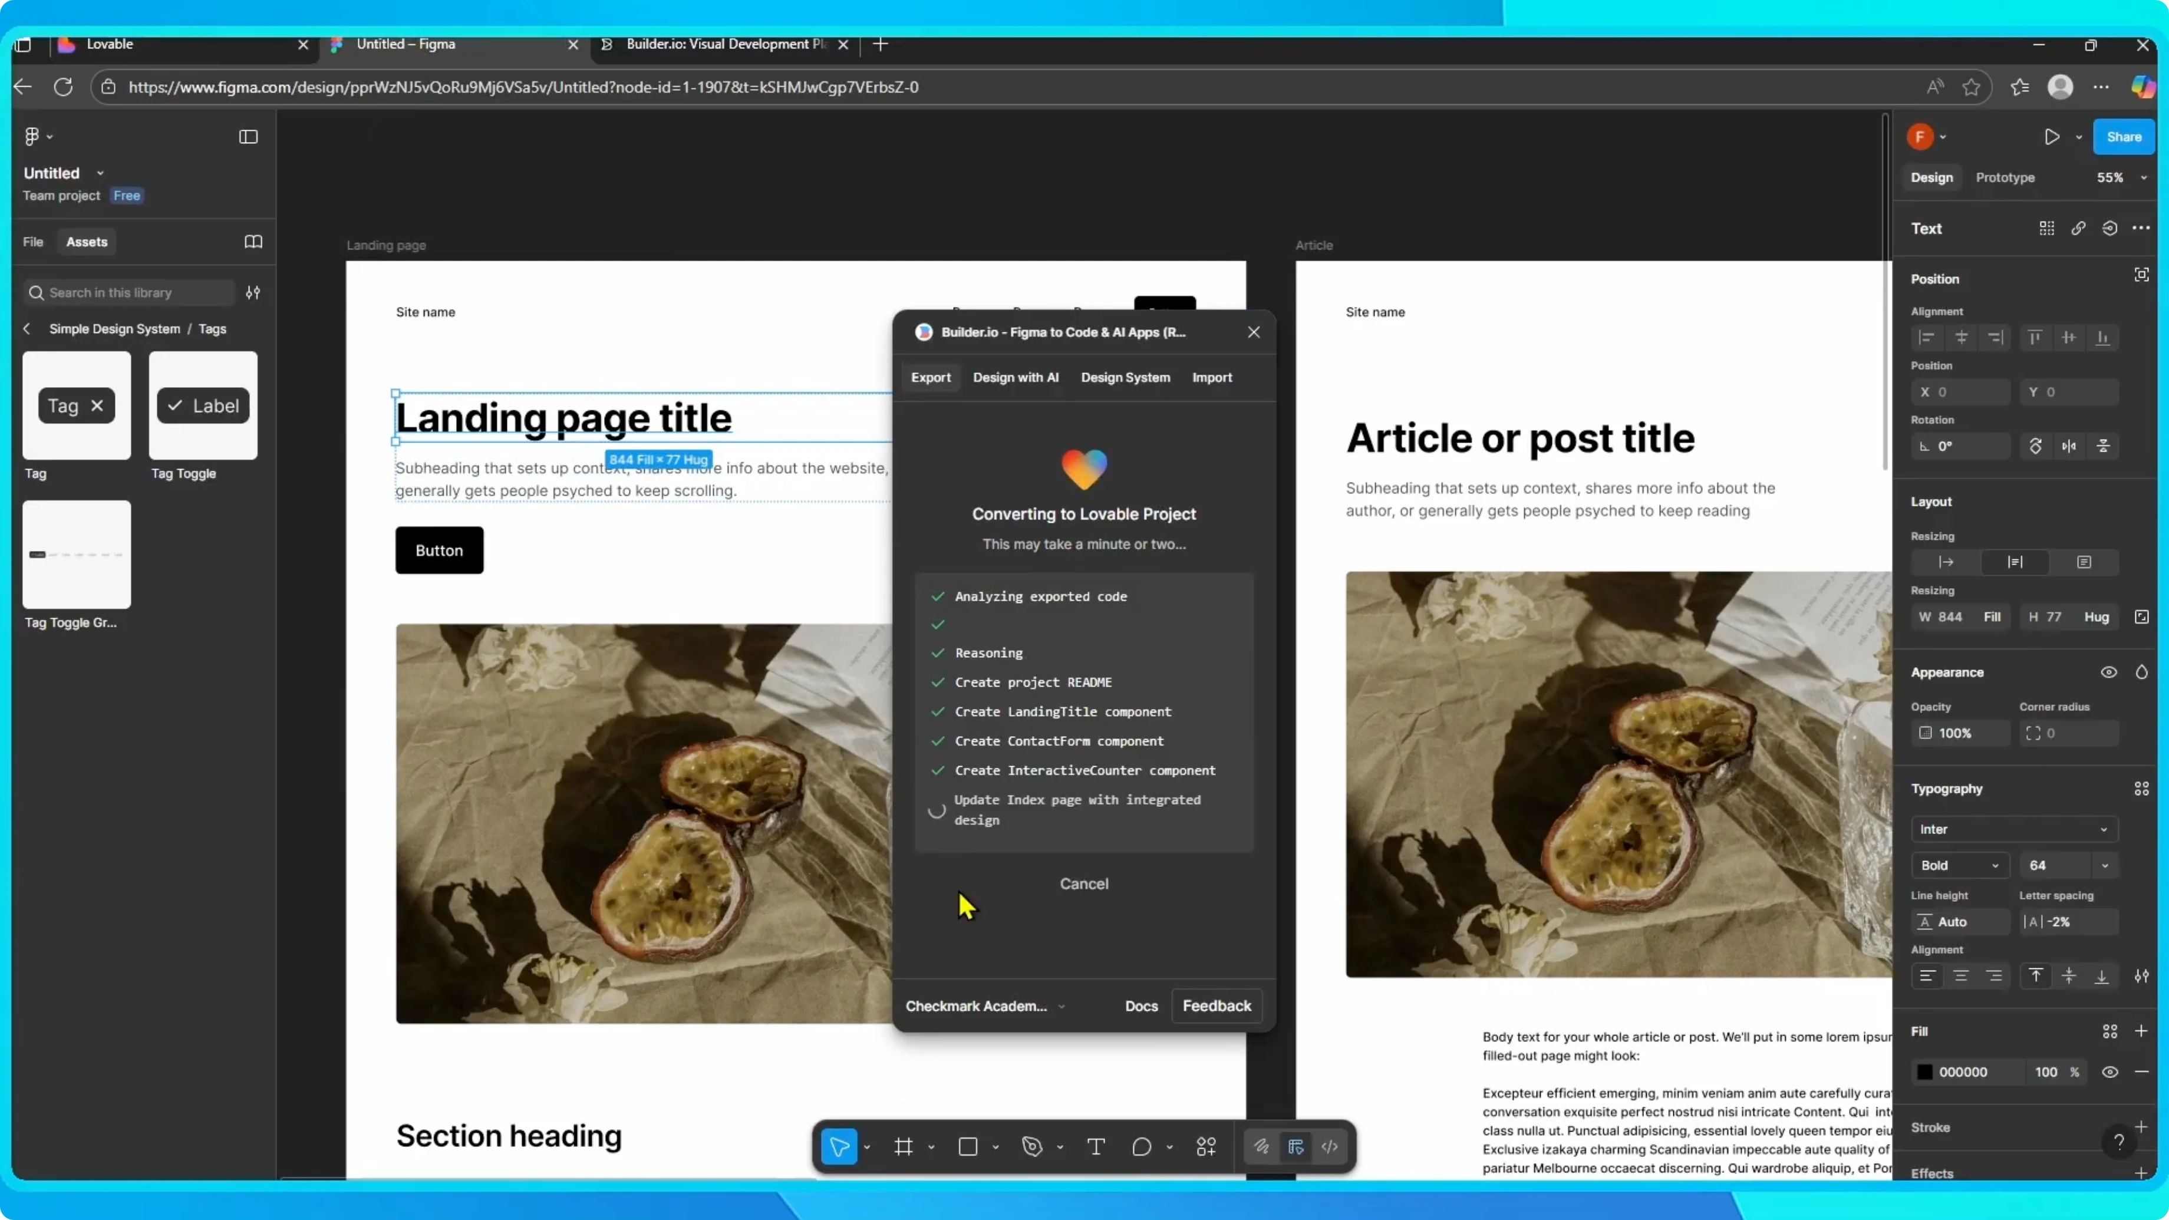Close the Builder.io plugin window

click(x=1254, y=332)
